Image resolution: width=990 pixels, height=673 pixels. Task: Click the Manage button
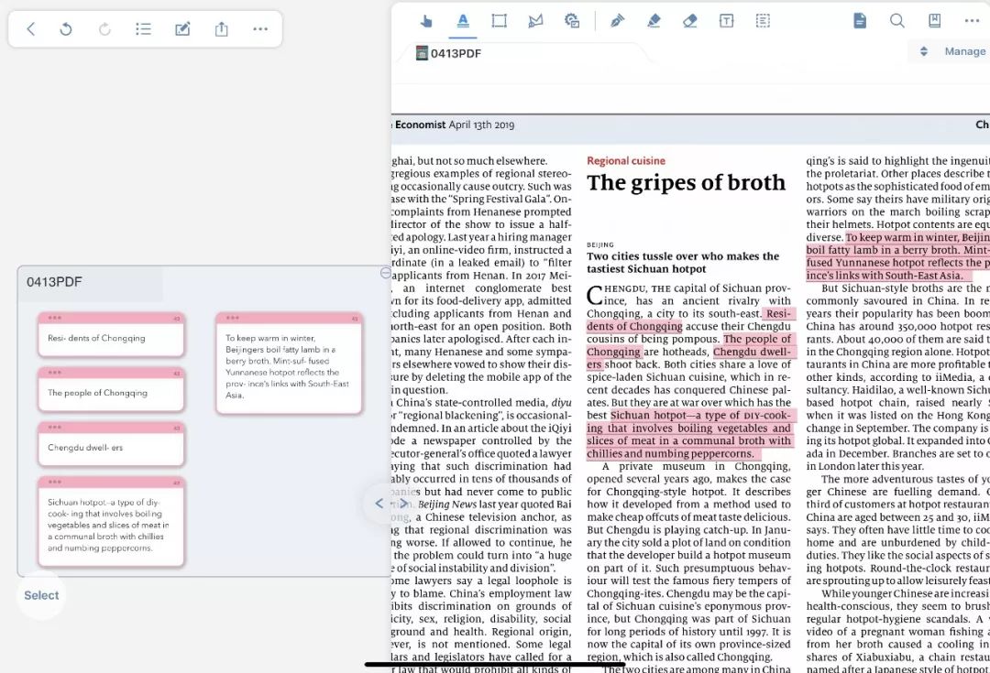[964, 51]
